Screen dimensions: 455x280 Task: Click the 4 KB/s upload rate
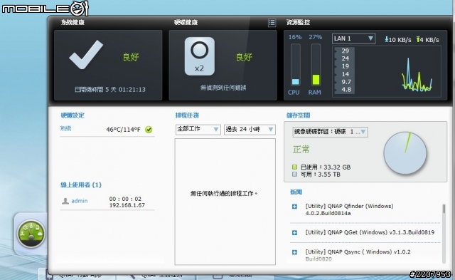(x=428, y=40)
